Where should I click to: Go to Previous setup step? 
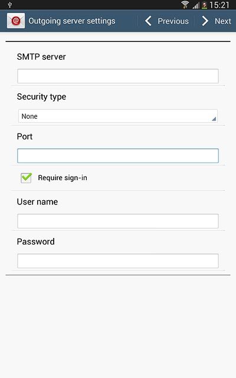click(x=167, y=21)
